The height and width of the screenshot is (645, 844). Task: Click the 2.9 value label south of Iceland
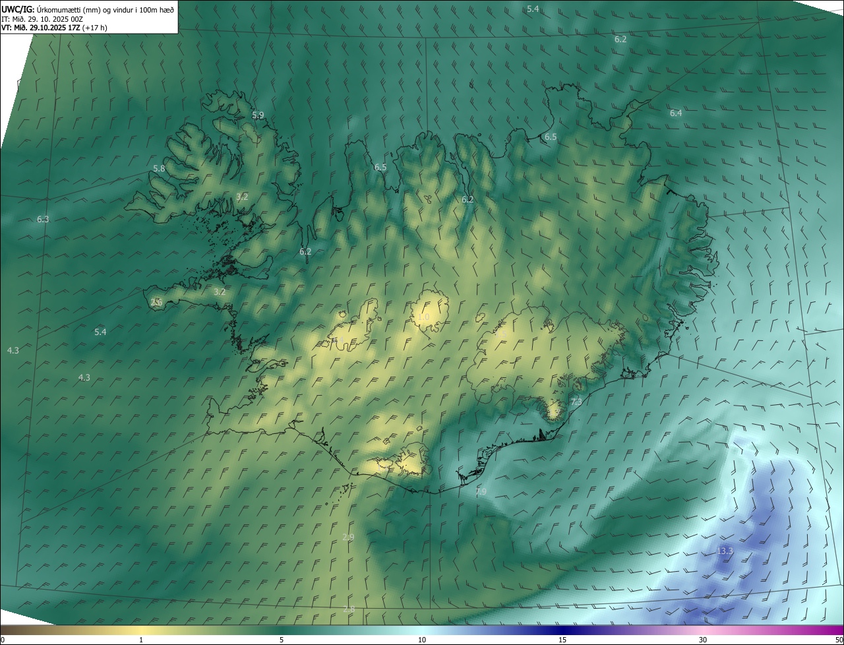click(348, 537)
